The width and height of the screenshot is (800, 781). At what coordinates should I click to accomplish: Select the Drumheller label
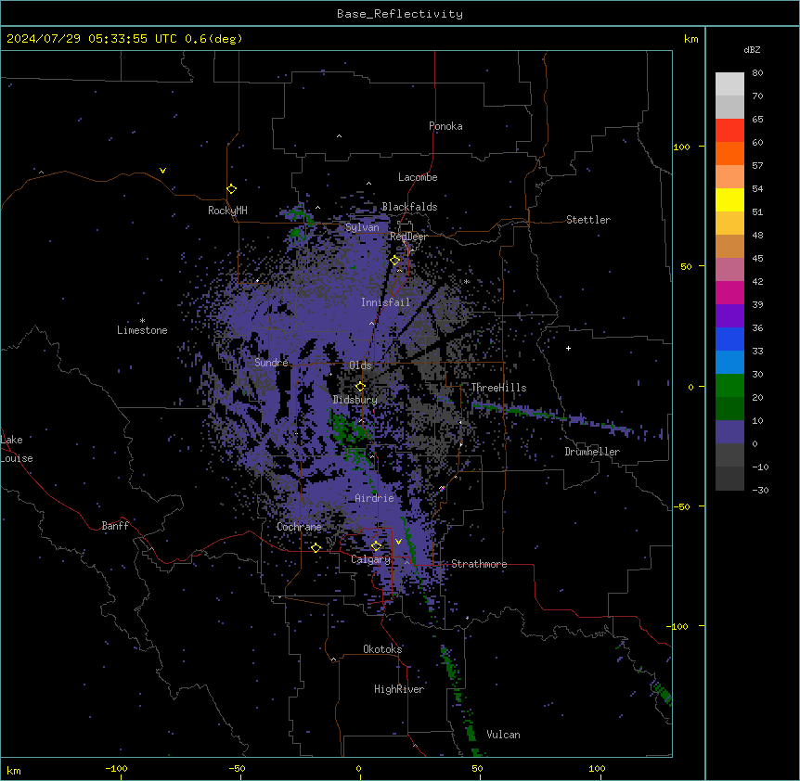[x=592, y=452]
